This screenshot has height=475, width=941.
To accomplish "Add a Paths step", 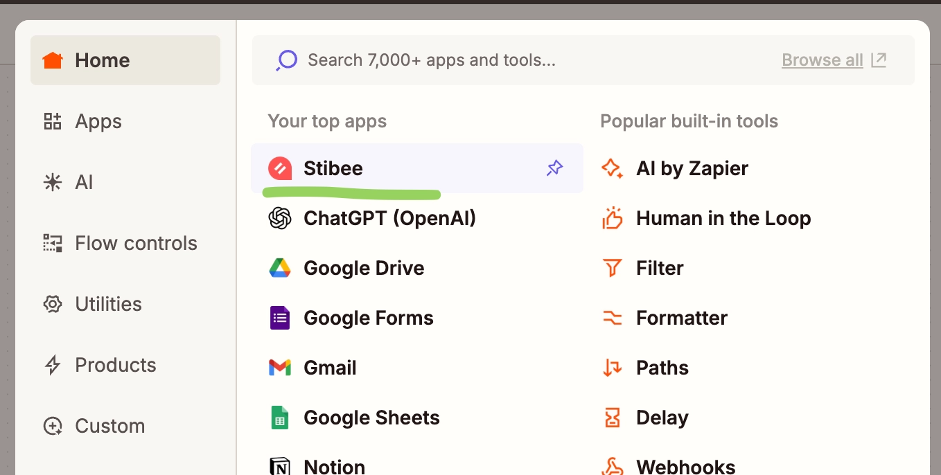I will 662,368.
